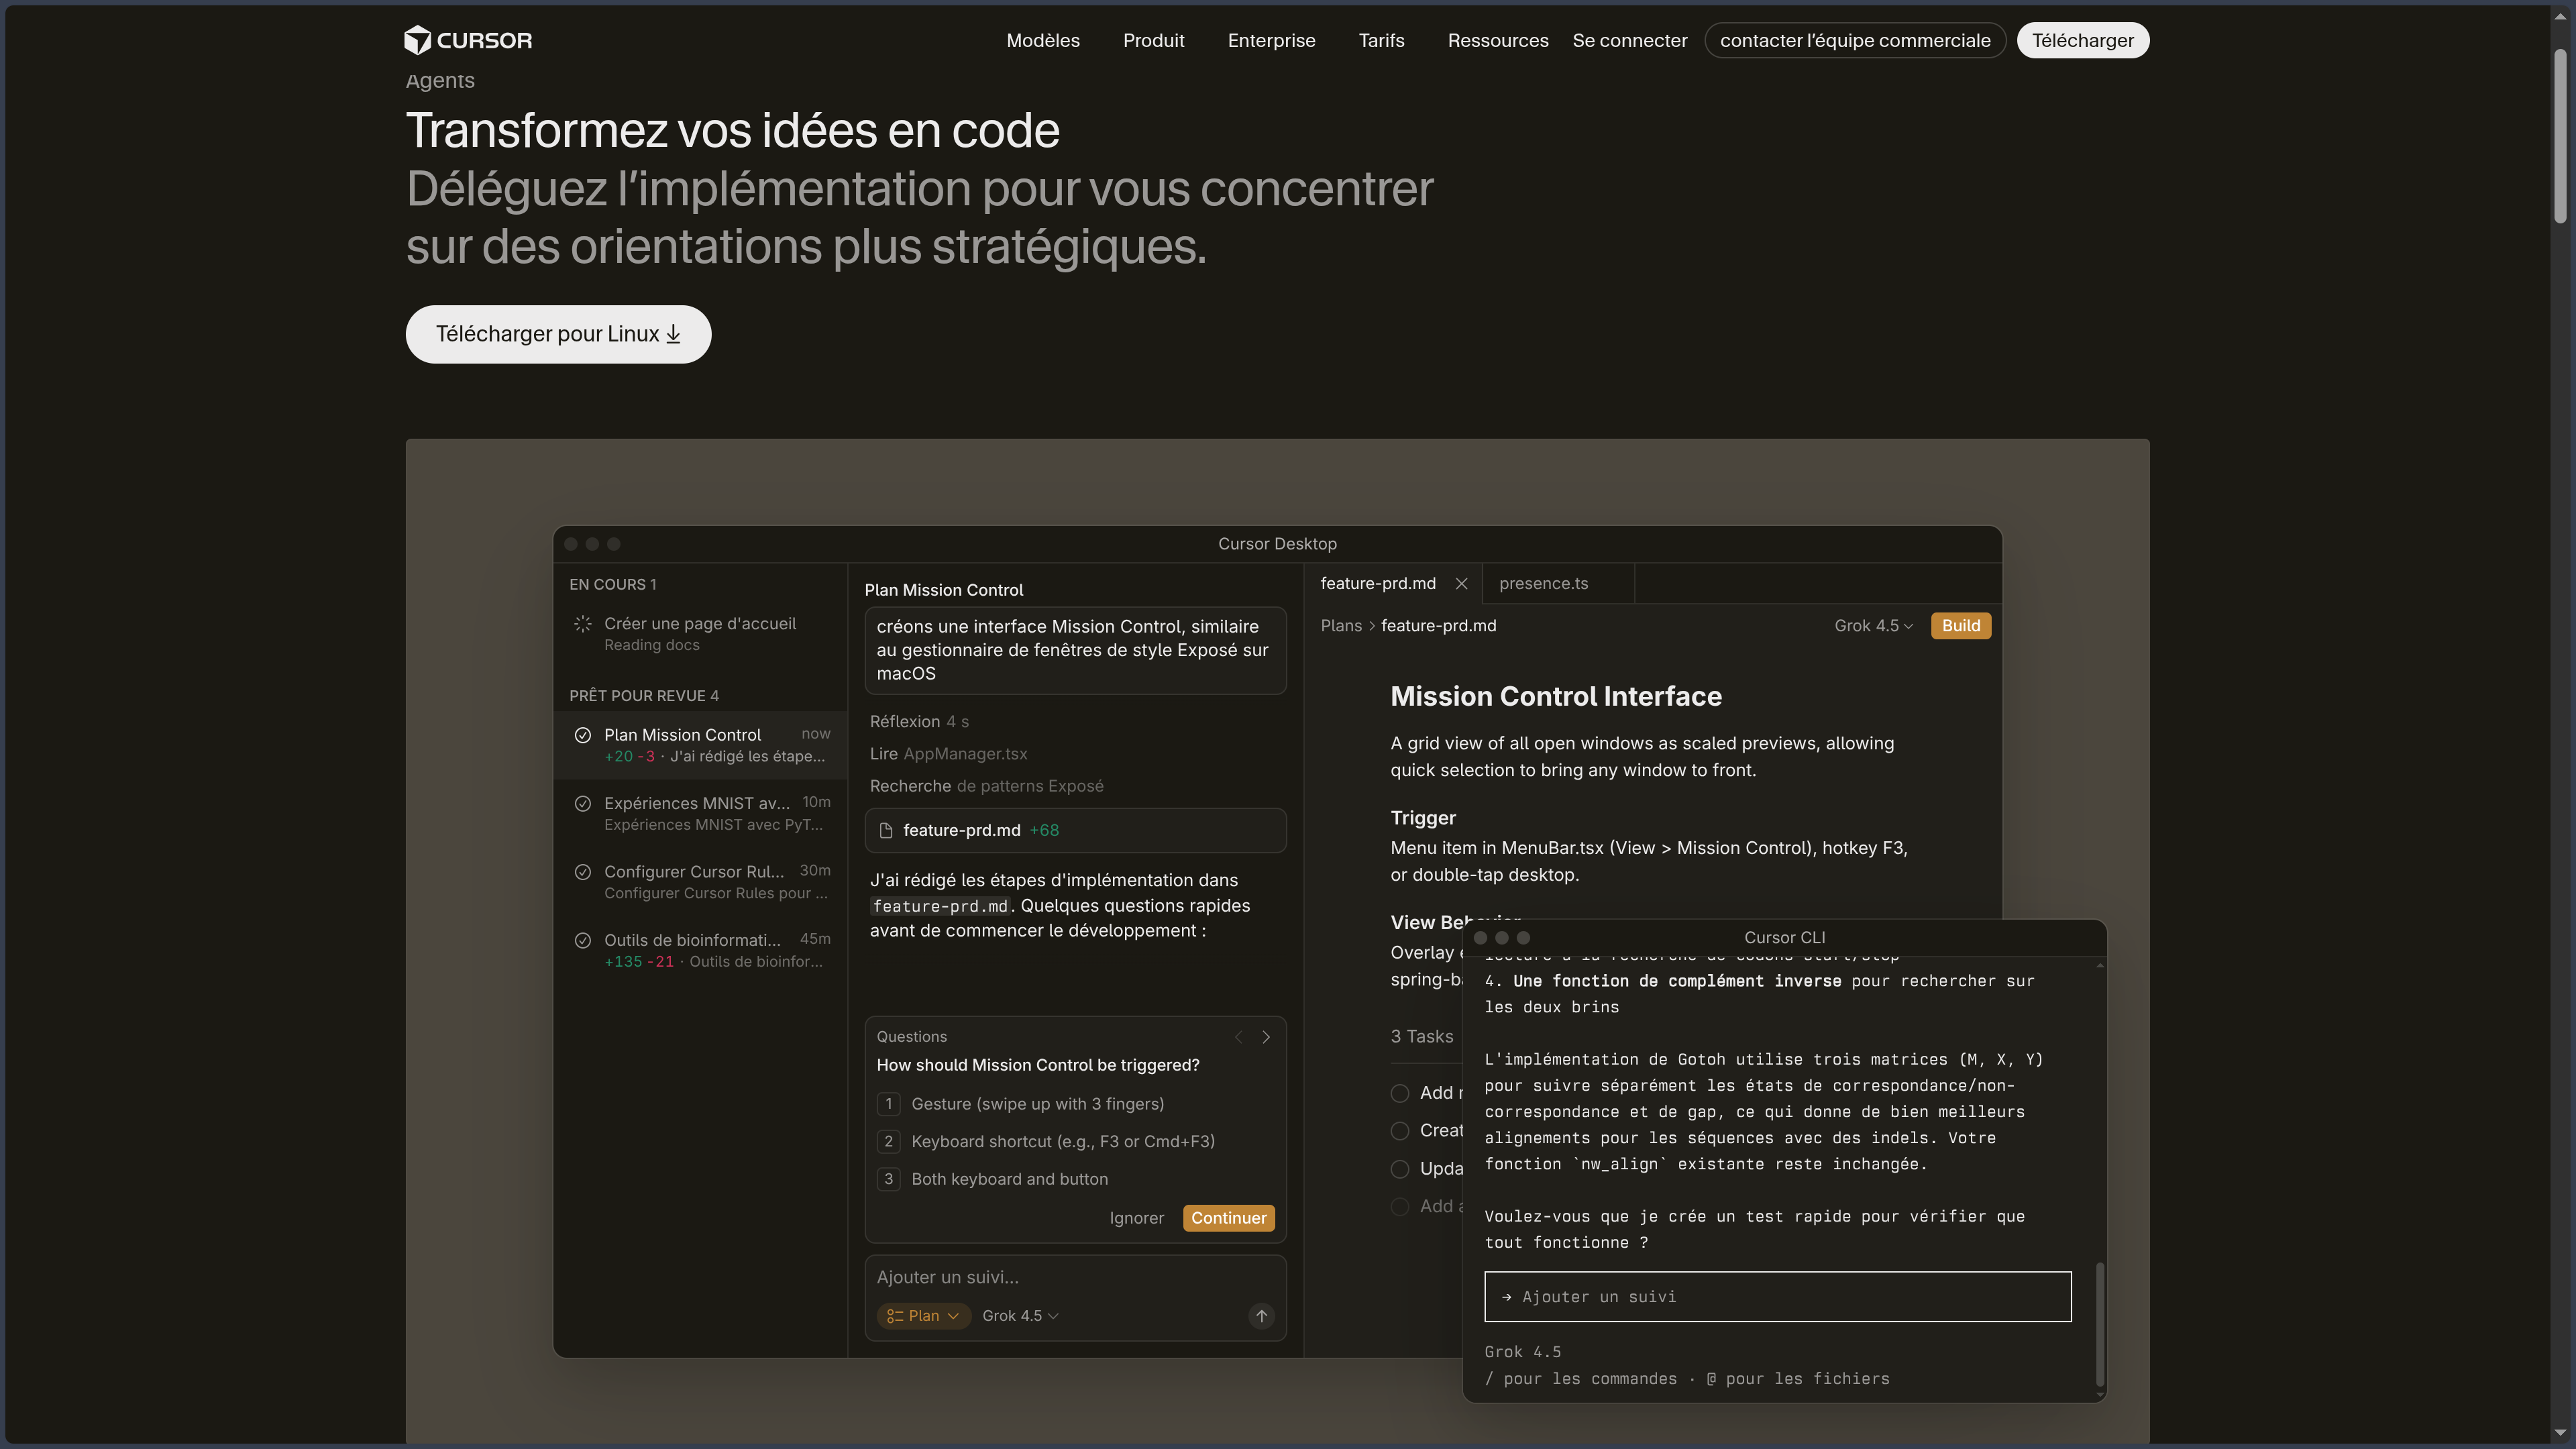
Task: Open the Enterprise menu item
Action: 1271,40
